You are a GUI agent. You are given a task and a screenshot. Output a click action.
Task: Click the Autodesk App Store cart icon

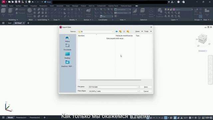(x=169, y=2)
